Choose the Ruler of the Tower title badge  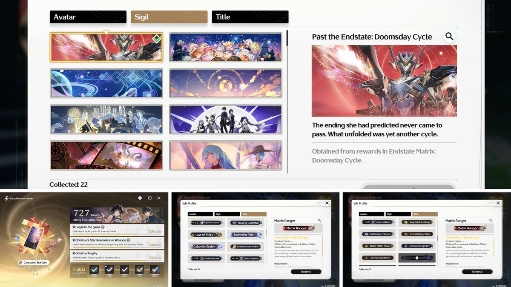(x=378, y=246)
